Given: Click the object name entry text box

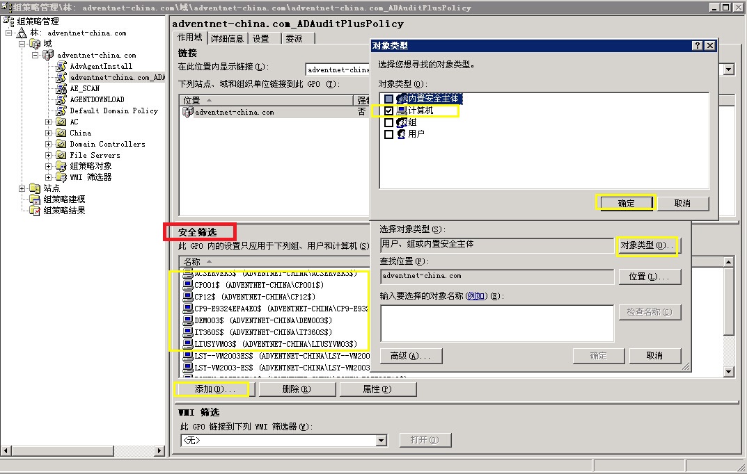Looking at the screenshot, I should 497,323.
